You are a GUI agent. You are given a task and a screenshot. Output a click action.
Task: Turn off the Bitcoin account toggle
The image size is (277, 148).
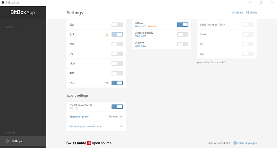point(182,25)
